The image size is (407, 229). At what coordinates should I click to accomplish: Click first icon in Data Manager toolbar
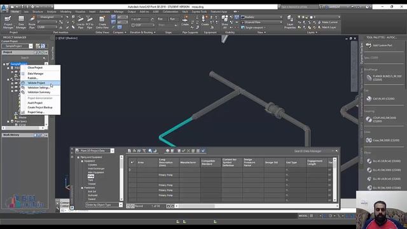coord(130,151)
